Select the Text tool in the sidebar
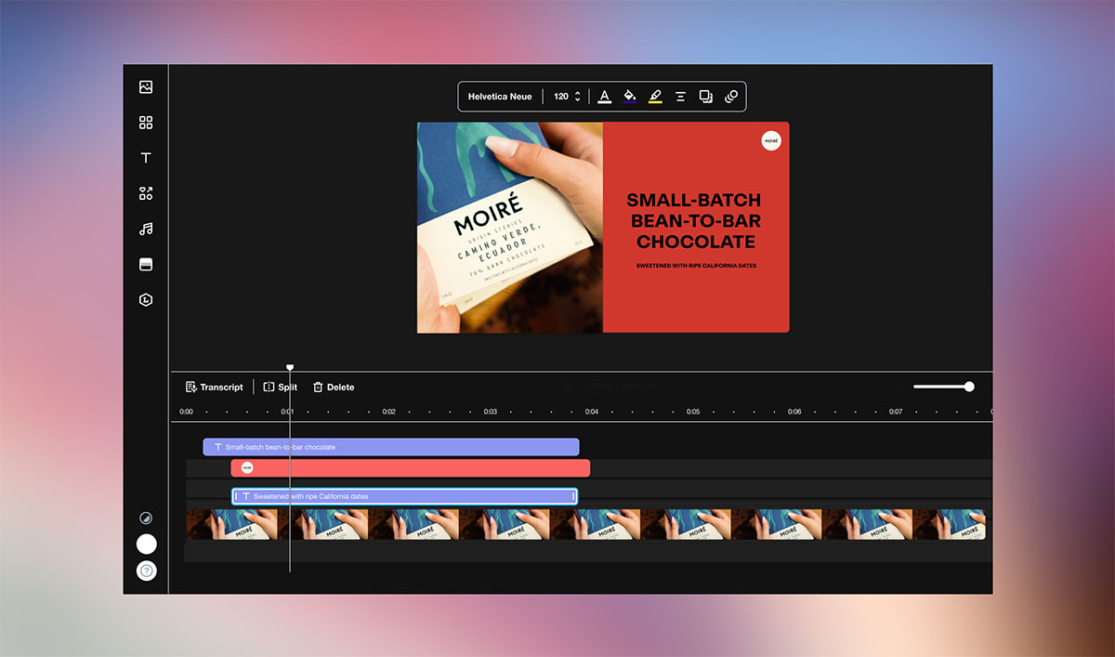Image resolution: width=1115 pixels, height=657 pixels. point(146,157)
